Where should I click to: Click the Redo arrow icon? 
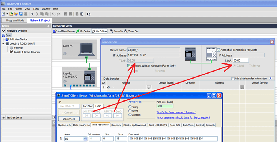[58, 14]
